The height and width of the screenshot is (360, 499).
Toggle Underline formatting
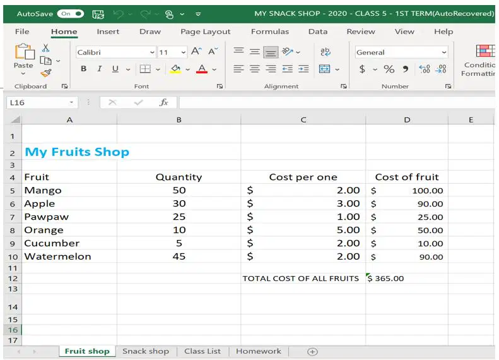point(115,69)
